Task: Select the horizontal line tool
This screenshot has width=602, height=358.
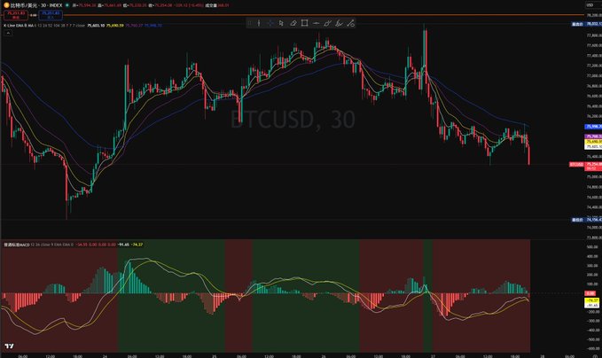Action: 316,23
